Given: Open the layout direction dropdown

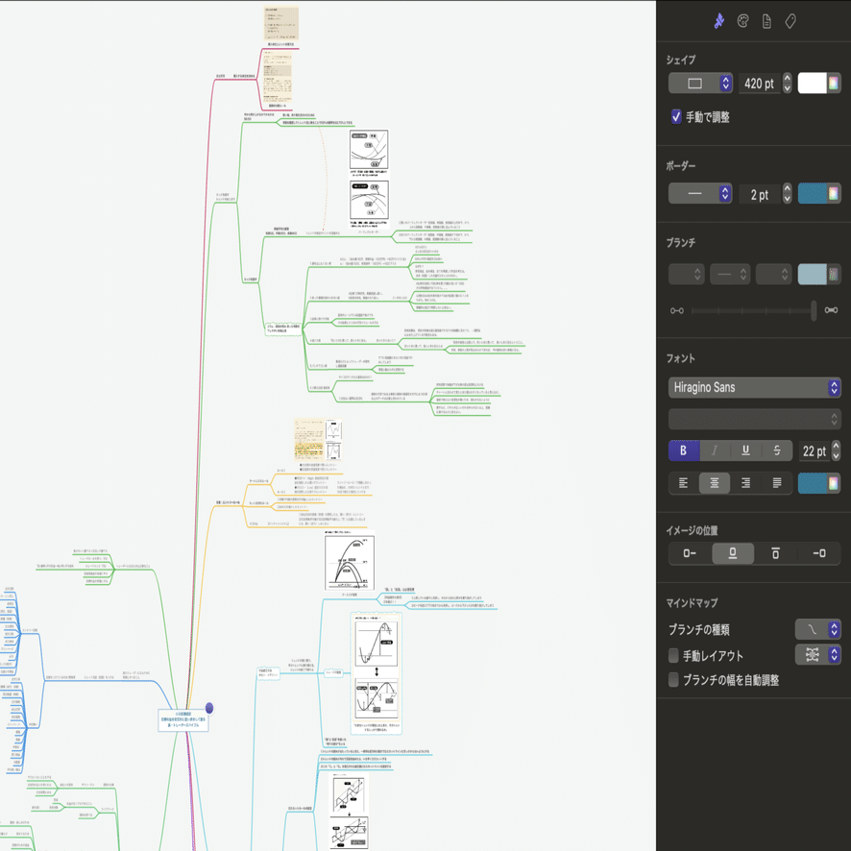Looking at the screenshot, I should click(x=818, y=654).
